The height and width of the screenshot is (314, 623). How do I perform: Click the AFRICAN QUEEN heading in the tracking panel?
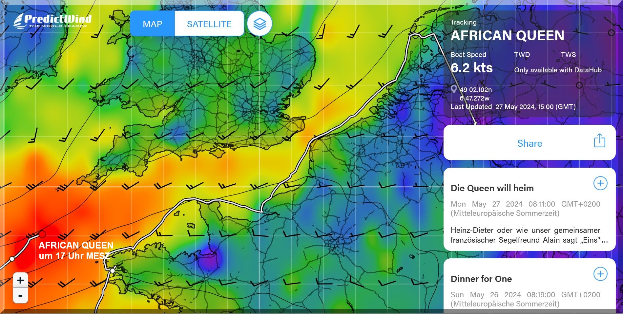tap(507, 36)
